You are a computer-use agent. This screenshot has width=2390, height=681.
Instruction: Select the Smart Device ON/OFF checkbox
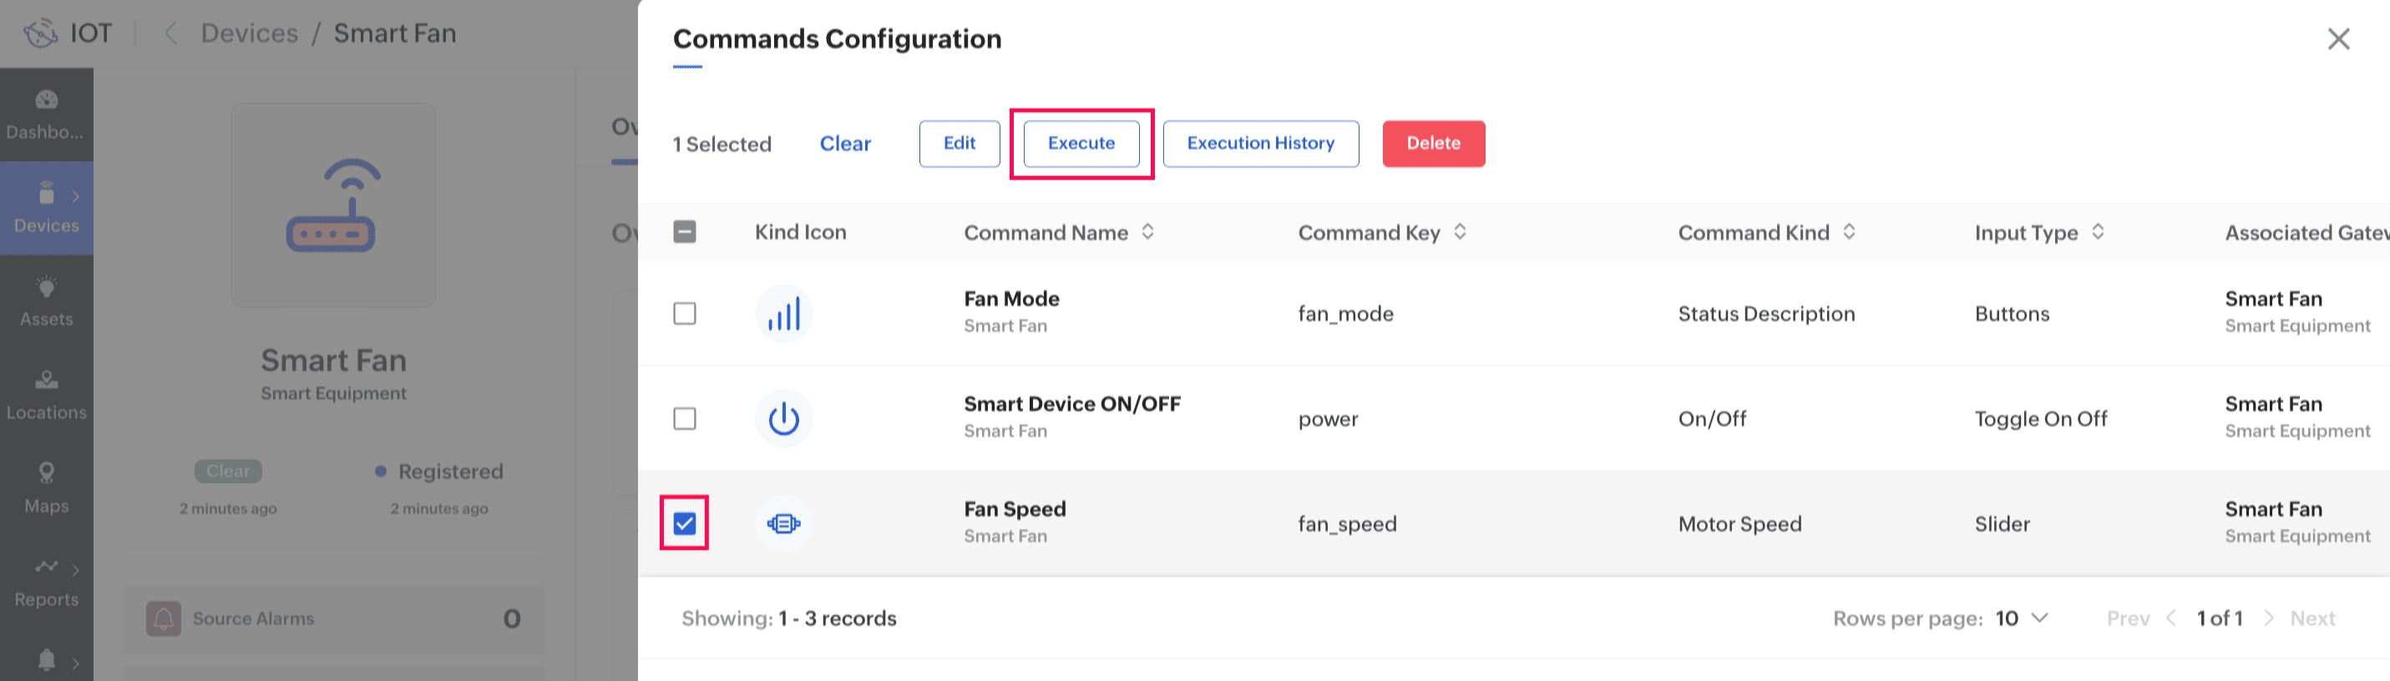tap(685, 418)
